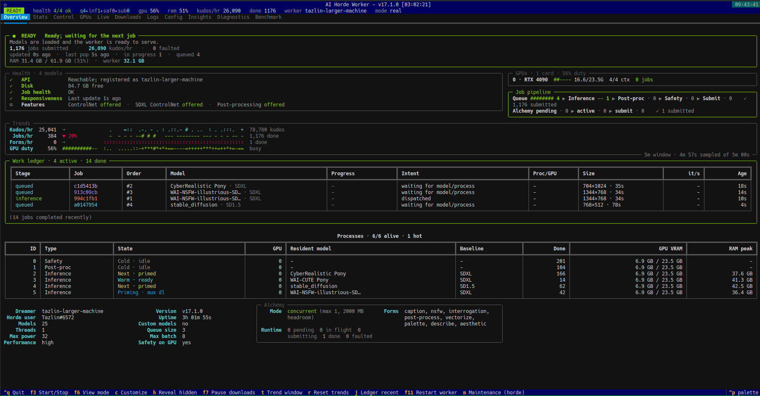Click the green dot beside READY panel title
The width and height of the screenshot is (760, 396).
tap(14, 36)
